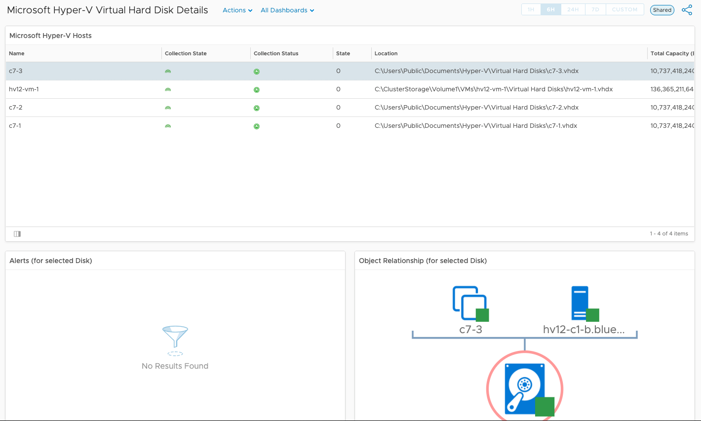Click collection state icon for hv12-vm-1

pos(168,90)
